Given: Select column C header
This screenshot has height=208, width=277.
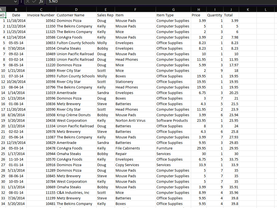Looking at the screenshot, I should pyautogui.click(x=41, y=9).
